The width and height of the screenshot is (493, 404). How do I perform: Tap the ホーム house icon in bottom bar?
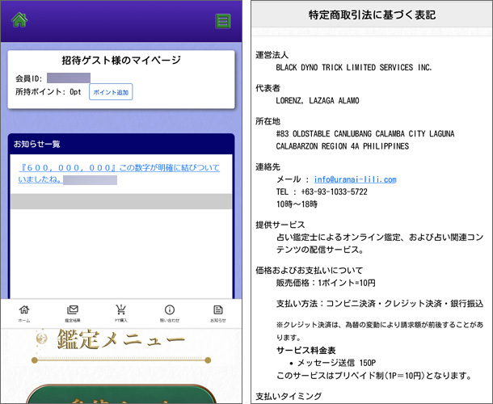[24, 313]
